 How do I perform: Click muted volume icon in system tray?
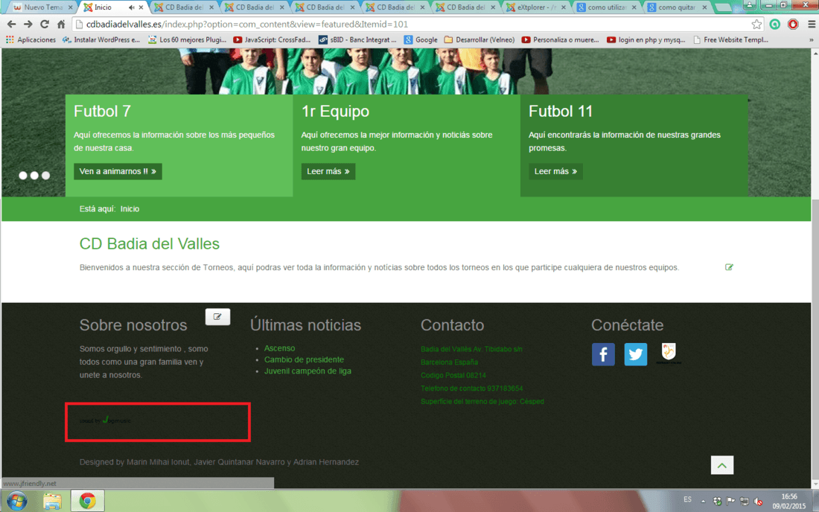[759, 502]
